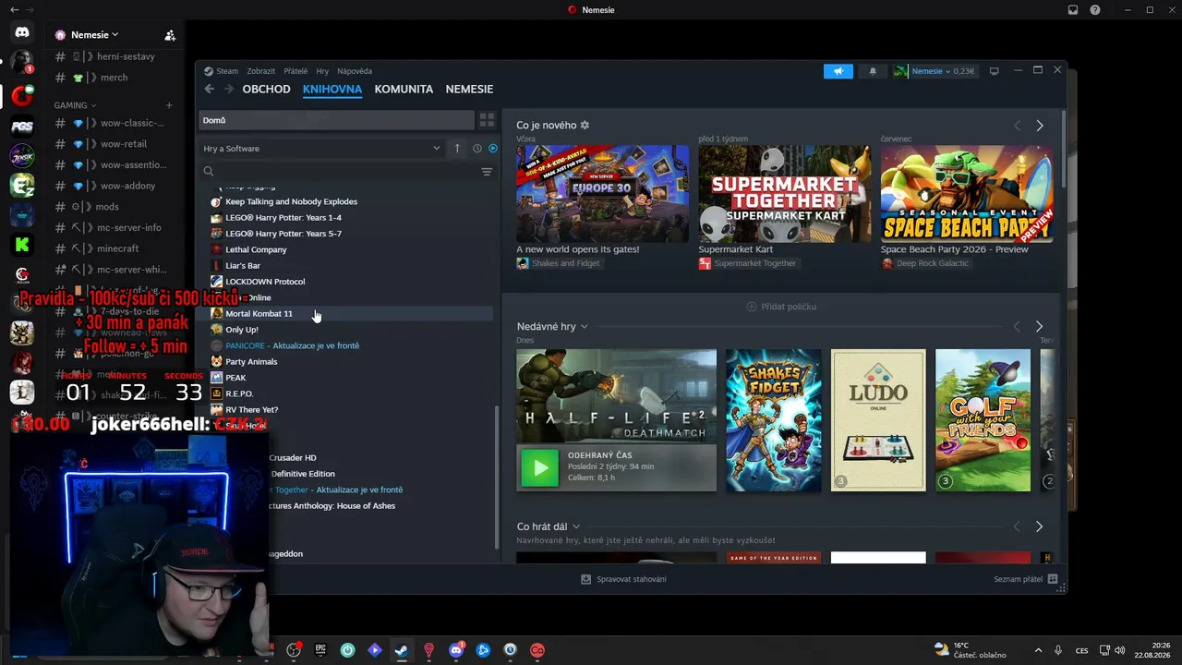Open Spravovat stahování downloads manager

623,579
